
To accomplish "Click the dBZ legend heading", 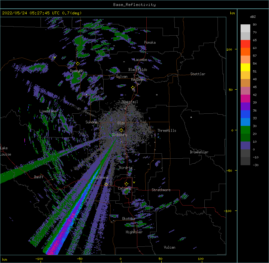I will (253, 17).
